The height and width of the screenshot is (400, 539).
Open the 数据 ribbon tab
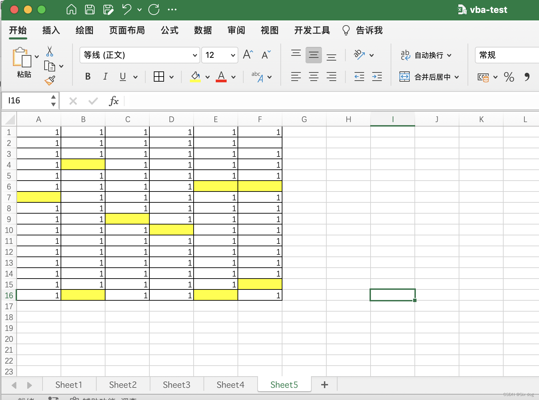(203, 30)
